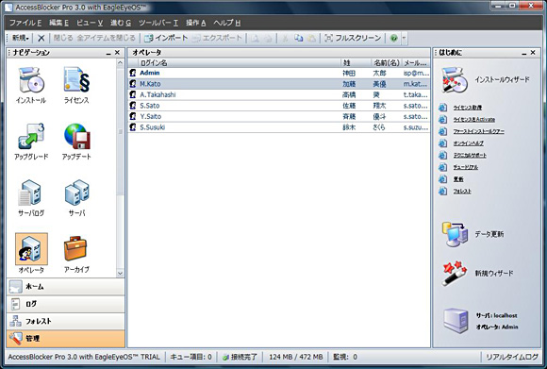
Task: Select the S.Sato operator row
Action: tap(279, 106)
